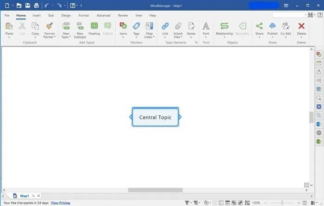The width and height of the screenshot is (324, 206).
Task: Click the zoom in plus button
Action: click(x=299, y=203)
